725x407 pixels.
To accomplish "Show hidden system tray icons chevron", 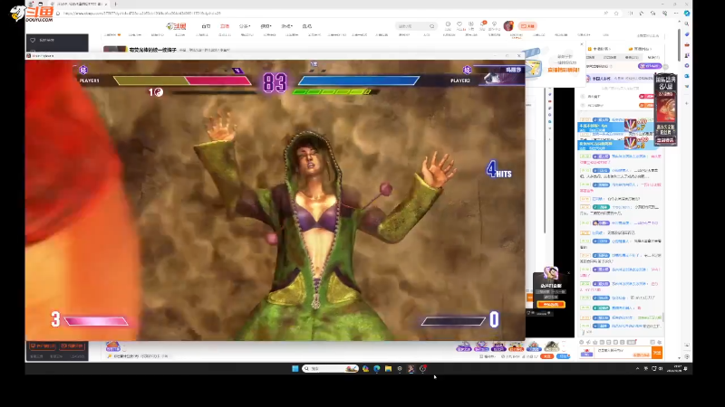I will coord(637,368).
